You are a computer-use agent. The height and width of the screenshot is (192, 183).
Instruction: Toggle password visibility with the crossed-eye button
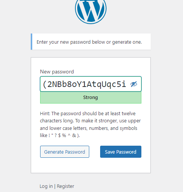(134, 84)
